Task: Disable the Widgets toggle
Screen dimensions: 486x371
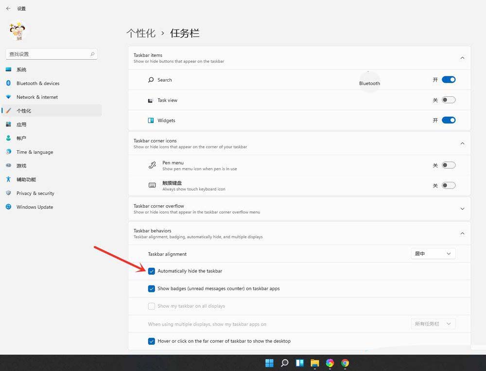Action: (x=448, y=120)
